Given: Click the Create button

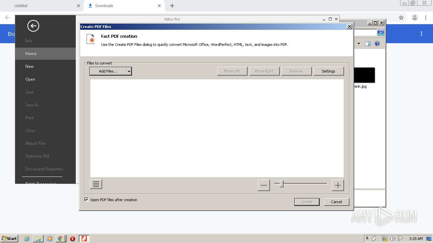Looking at the screenshot, I should (x=307, y=202).
